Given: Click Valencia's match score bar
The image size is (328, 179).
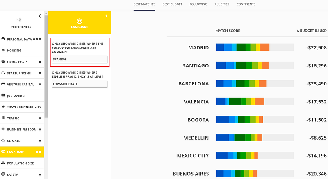Looking at the screenshot, I should [x=255, y=101].
